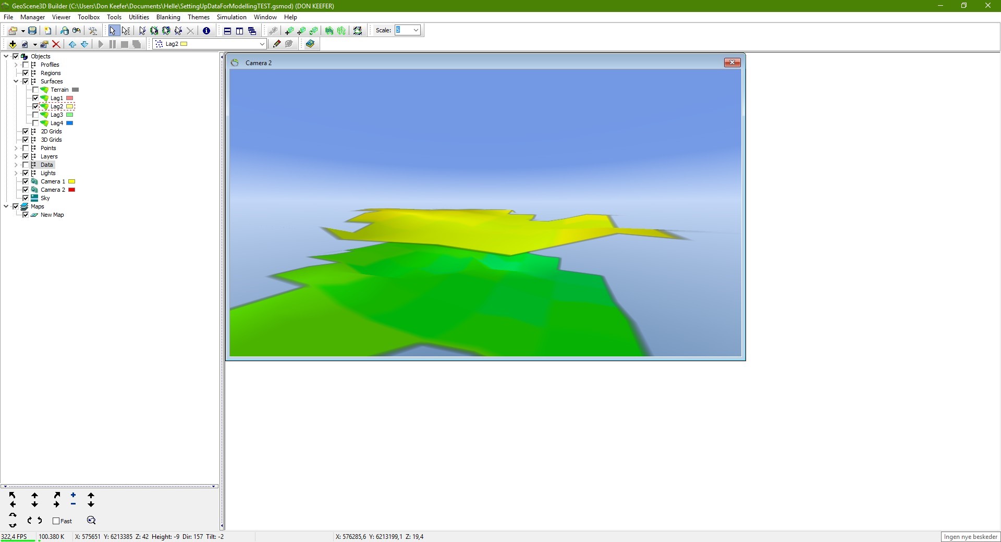Click the pencil edit icon
Viewport: 1001px width, 542px height.
(x=277, y=44)
